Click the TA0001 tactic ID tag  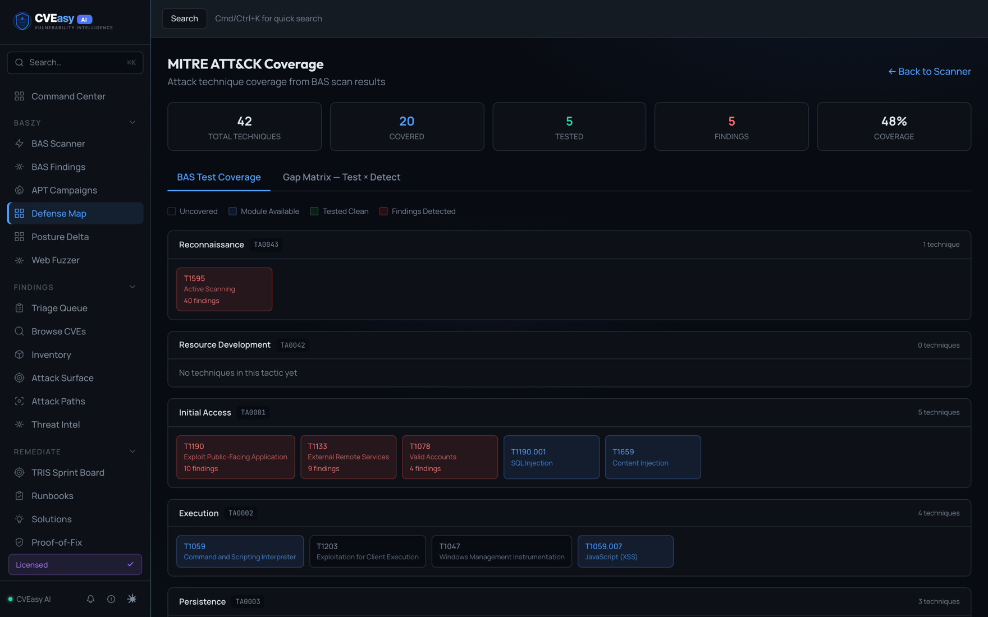pos(253,412)
